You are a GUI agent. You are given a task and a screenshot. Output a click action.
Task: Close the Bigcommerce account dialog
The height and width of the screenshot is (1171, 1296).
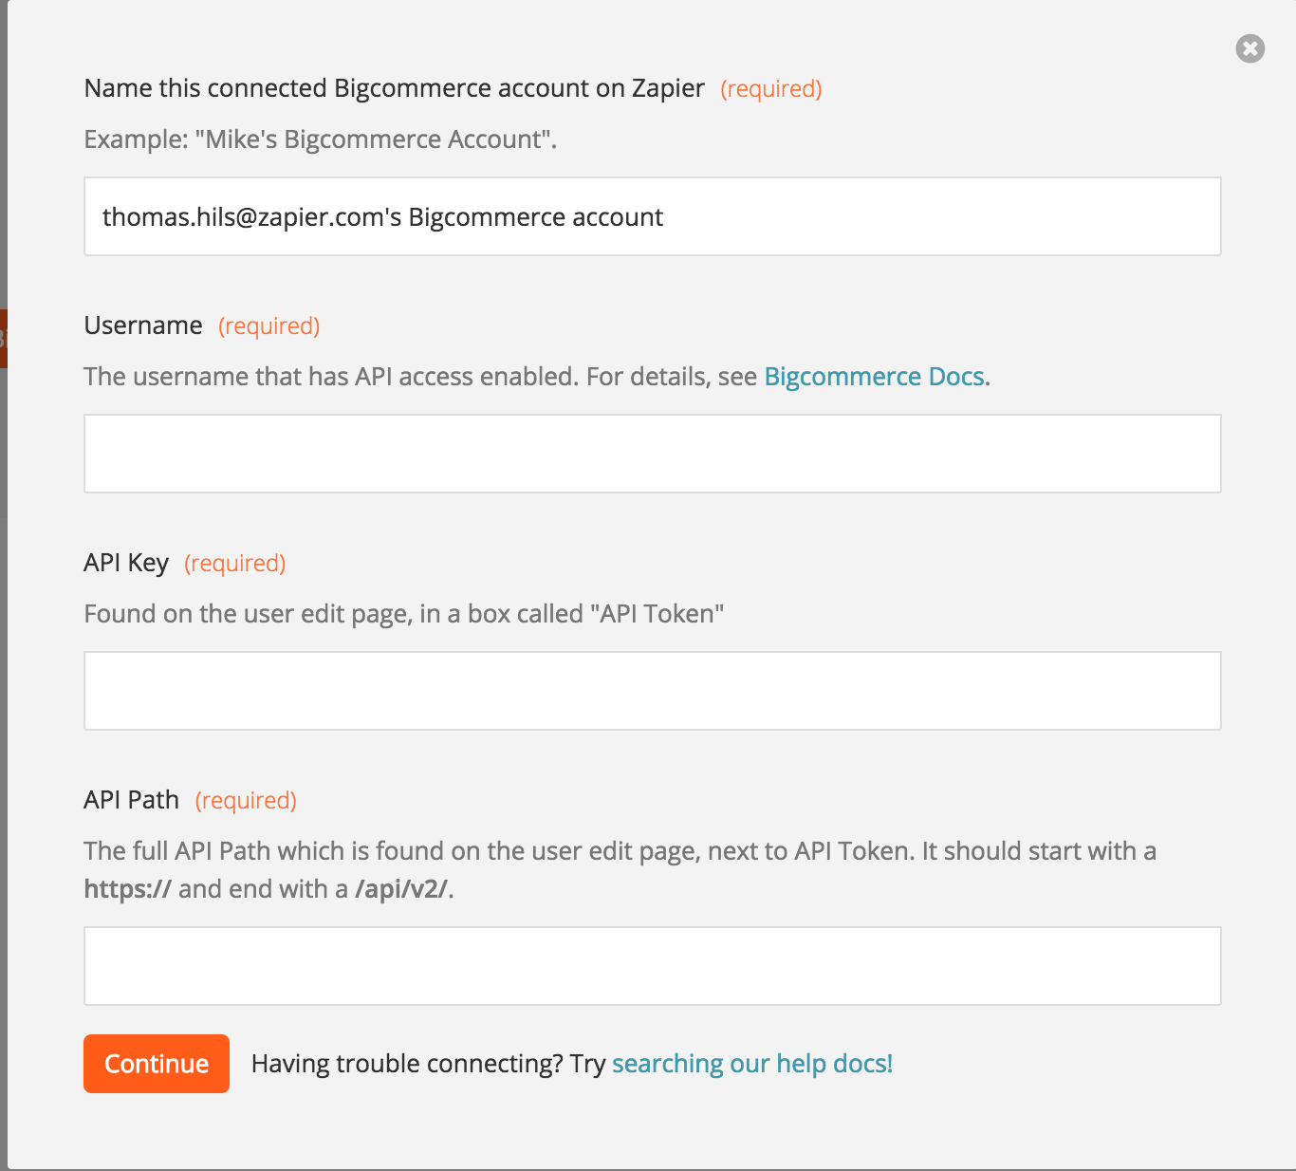1250,48
